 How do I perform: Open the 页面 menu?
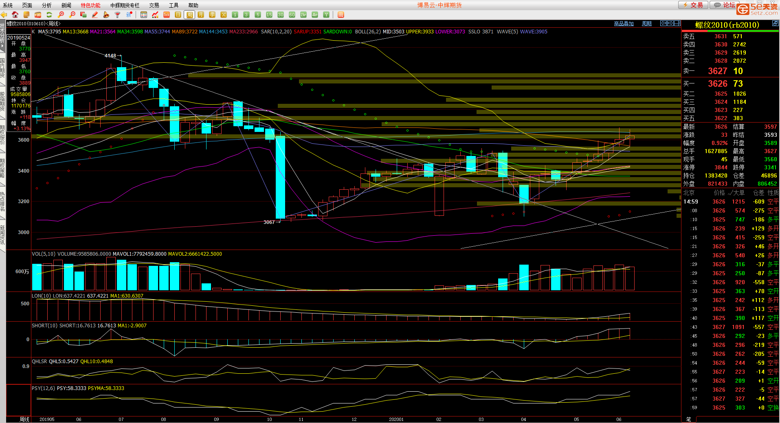(x=27, y=5)
